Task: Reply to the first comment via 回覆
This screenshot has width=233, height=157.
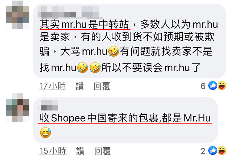Action: 102,86
